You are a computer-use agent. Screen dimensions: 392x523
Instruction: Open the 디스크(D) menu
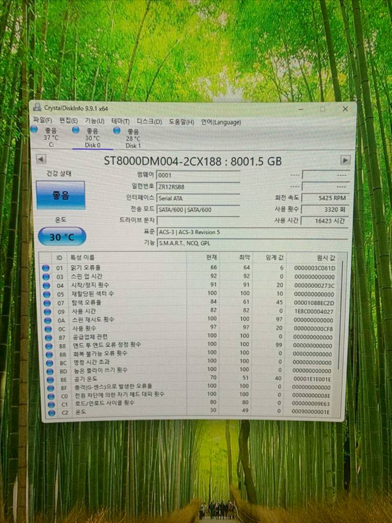click(x=149, y=122)
